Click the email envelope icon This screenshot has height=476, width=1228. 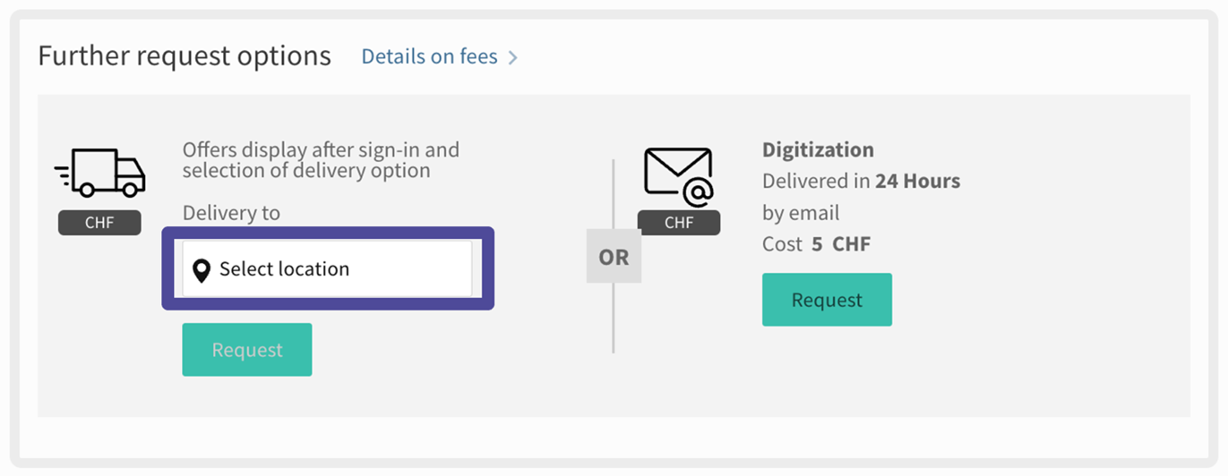[x=678, y=176]
